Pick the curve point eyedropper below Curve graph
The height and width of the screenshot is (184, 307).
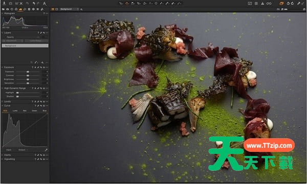(x=46, y=150)
